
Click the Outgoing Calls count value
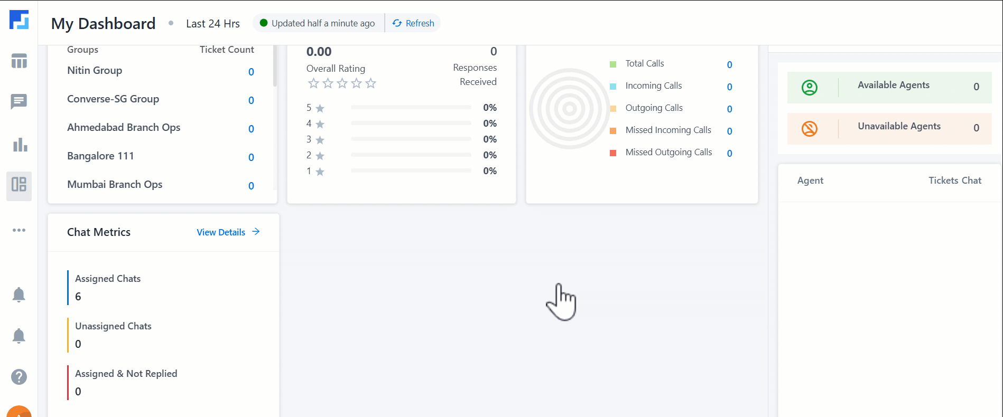(729, 109)
